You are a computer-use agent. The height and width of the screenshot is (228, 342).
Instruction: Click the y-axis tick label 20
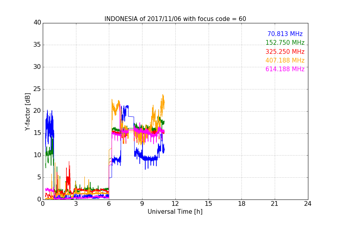tap(37, 111)
